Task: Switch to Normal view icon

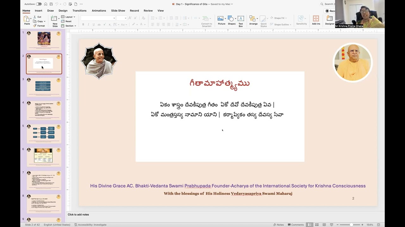Action: (x=309, y=225)
